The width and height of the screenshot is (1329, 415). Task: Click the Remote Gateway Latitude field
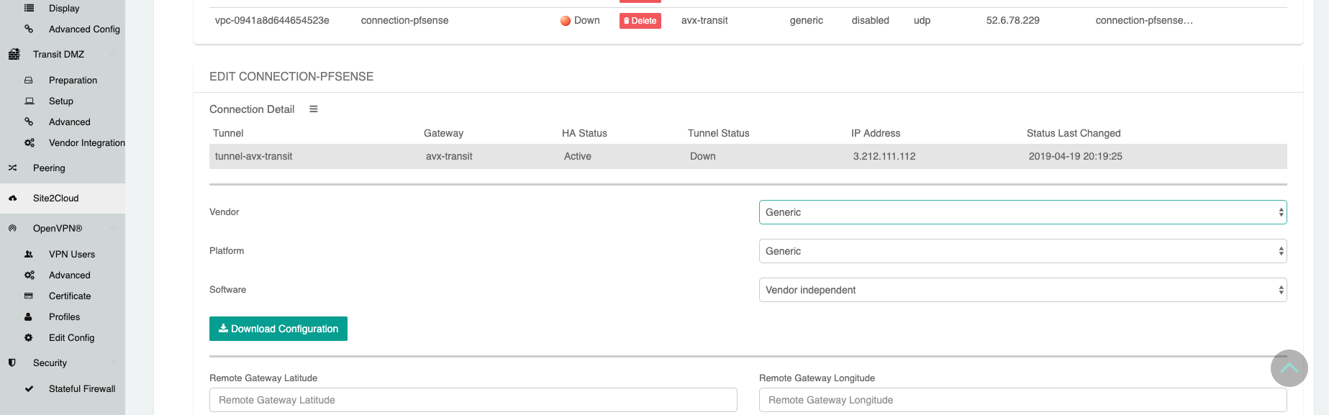click(473, 400)
